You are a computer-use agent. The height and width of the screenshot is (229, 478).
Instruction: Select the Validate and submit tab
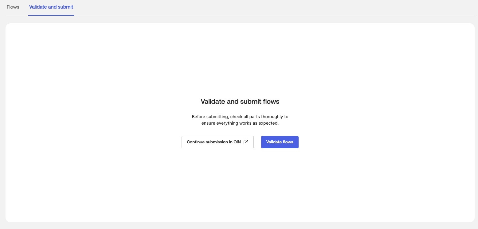click(51, 7)
